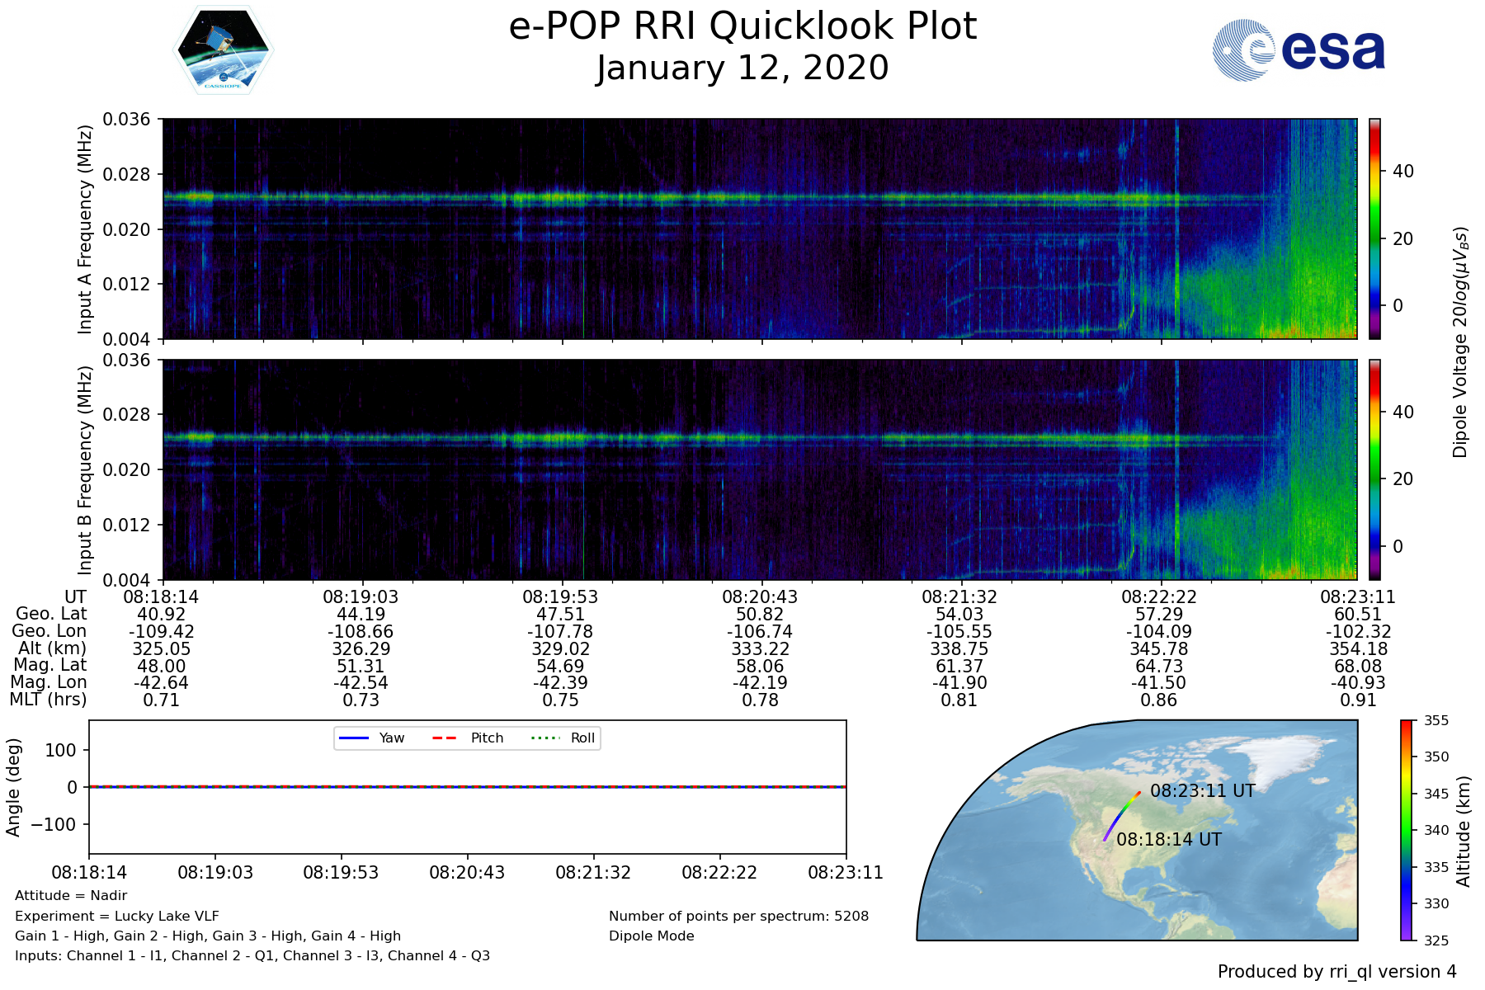Screen dimensions: 1485x990
Task: Click the blue Yaw legend line sample
Action: pos(353,738)
